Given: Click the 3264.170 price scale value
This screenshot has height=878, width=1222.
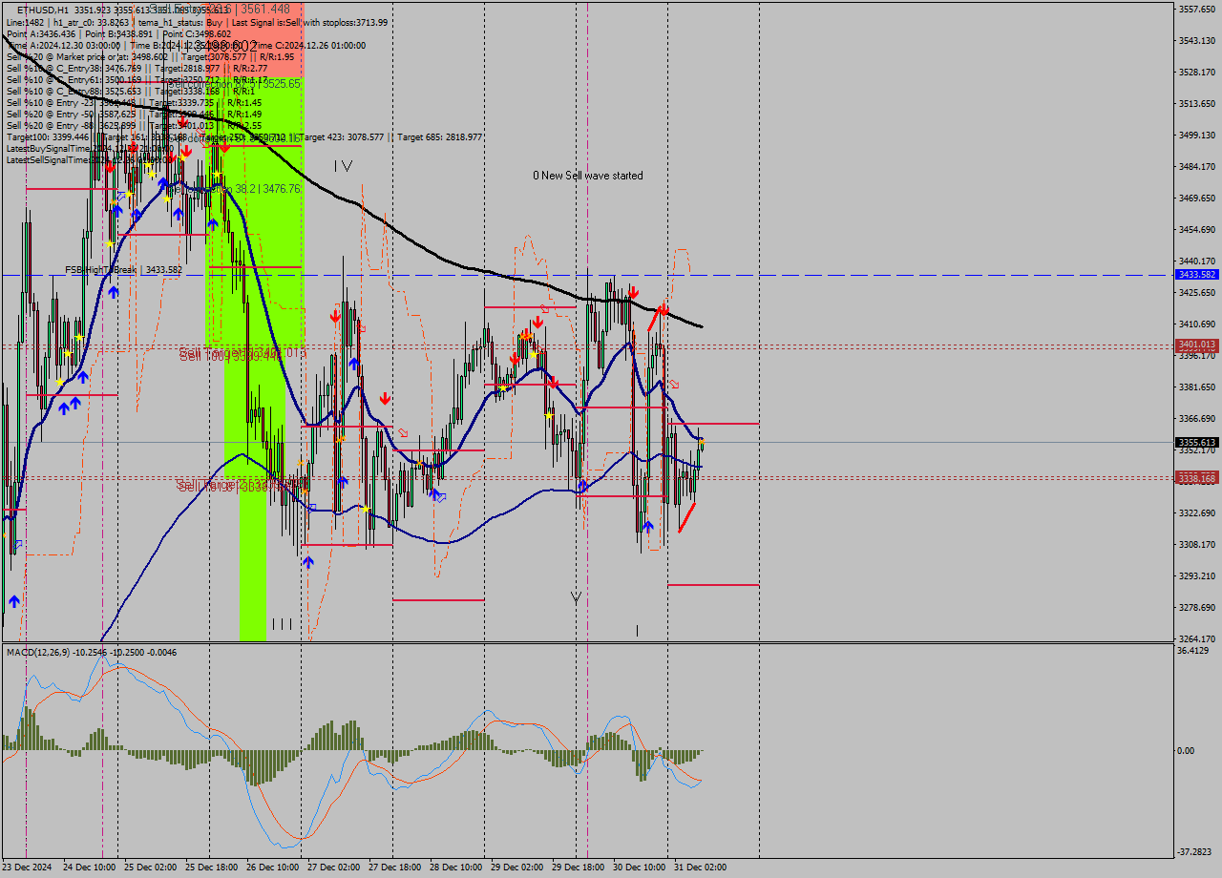Looking at the screenshot, I should pyautogui.click(x=1196, y=638).
